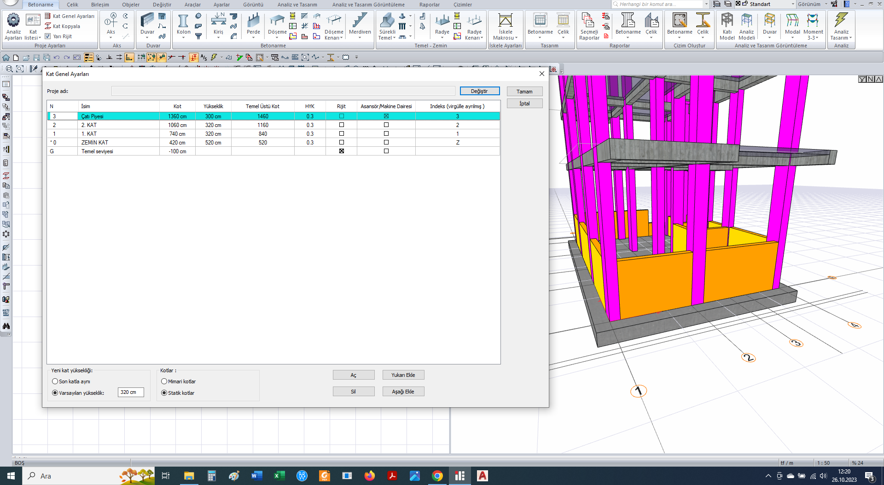Click Kat Kopyala ribbon item
The image size is (884, 485).
pos(62,26)
